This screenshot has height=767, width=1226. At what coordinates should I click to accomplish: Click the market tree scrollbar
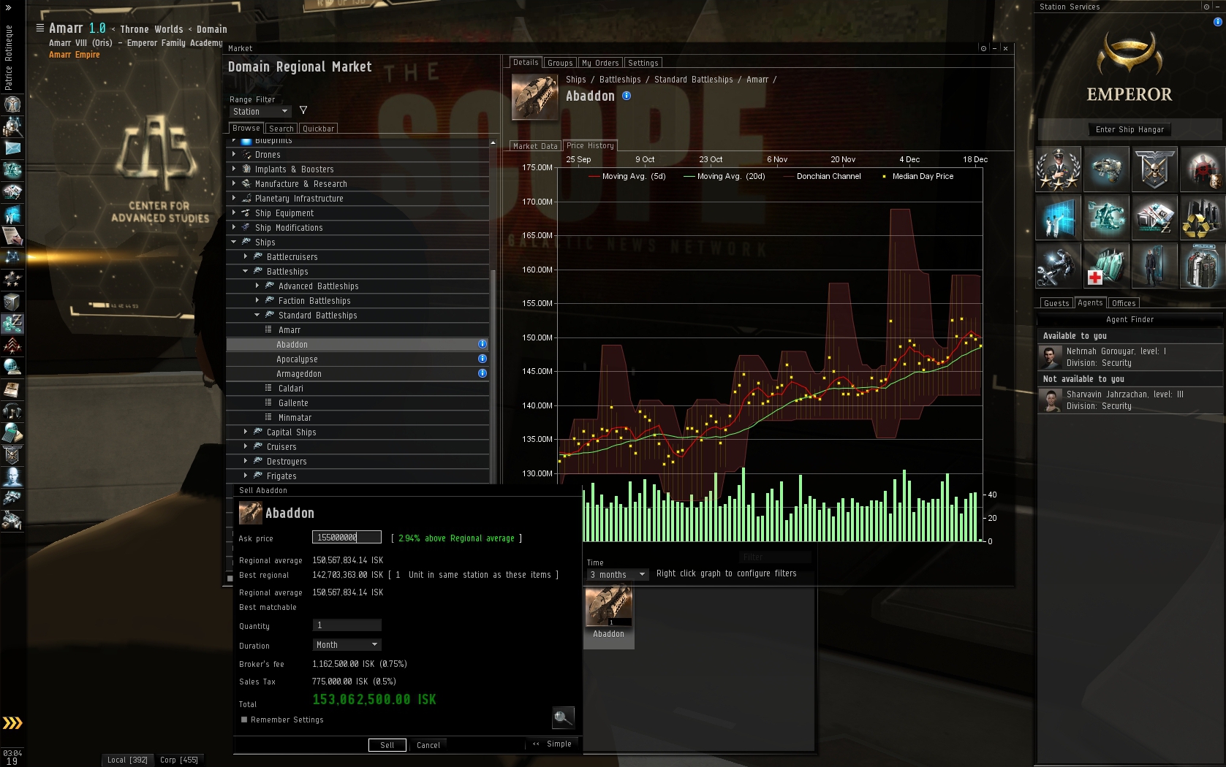click(493, 376)
